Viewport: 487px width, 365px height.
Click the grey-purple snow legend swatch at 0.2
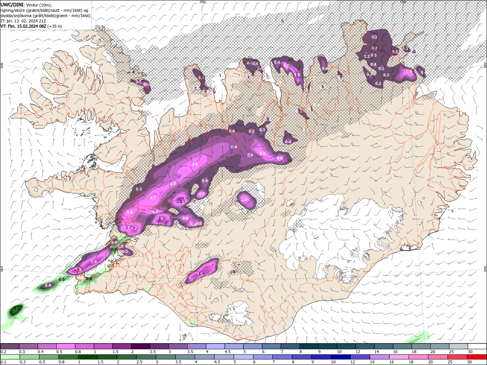coord(10,346)
